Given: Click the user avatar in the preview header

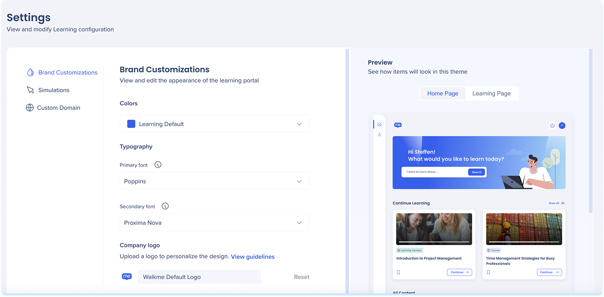Looking at the screenshot, I should coord(562,126).
